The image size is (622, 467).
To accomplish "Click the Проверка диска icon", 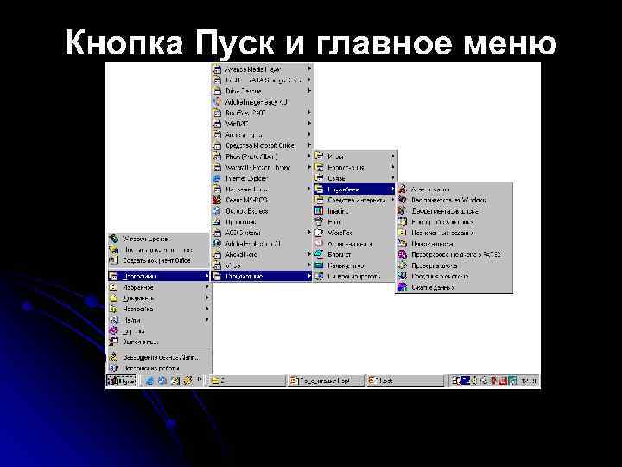I will point(403,265).
